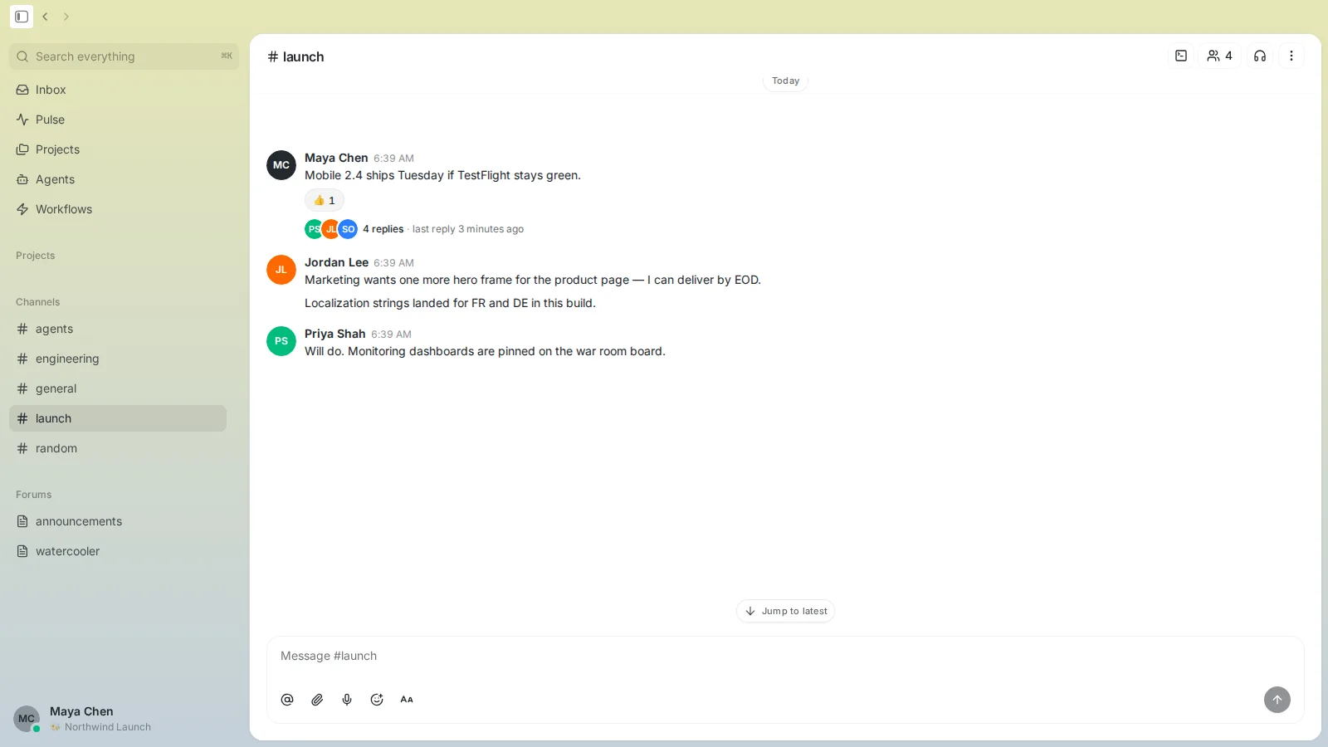Open the Inbox in the sidebar
Image resolution: width=1328 pixels, height=747 pixels.
[x=118, y=90]
